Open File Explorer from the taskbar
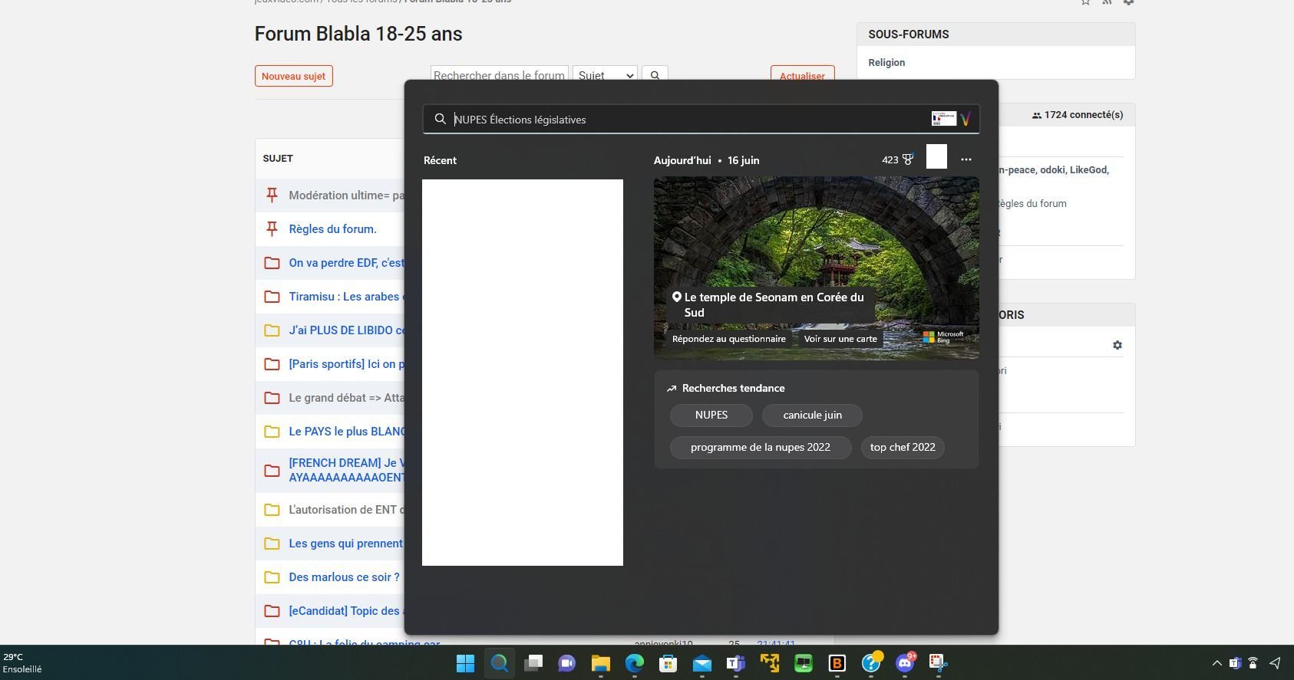Screen dimensions: 1294x680 (600, 663)
